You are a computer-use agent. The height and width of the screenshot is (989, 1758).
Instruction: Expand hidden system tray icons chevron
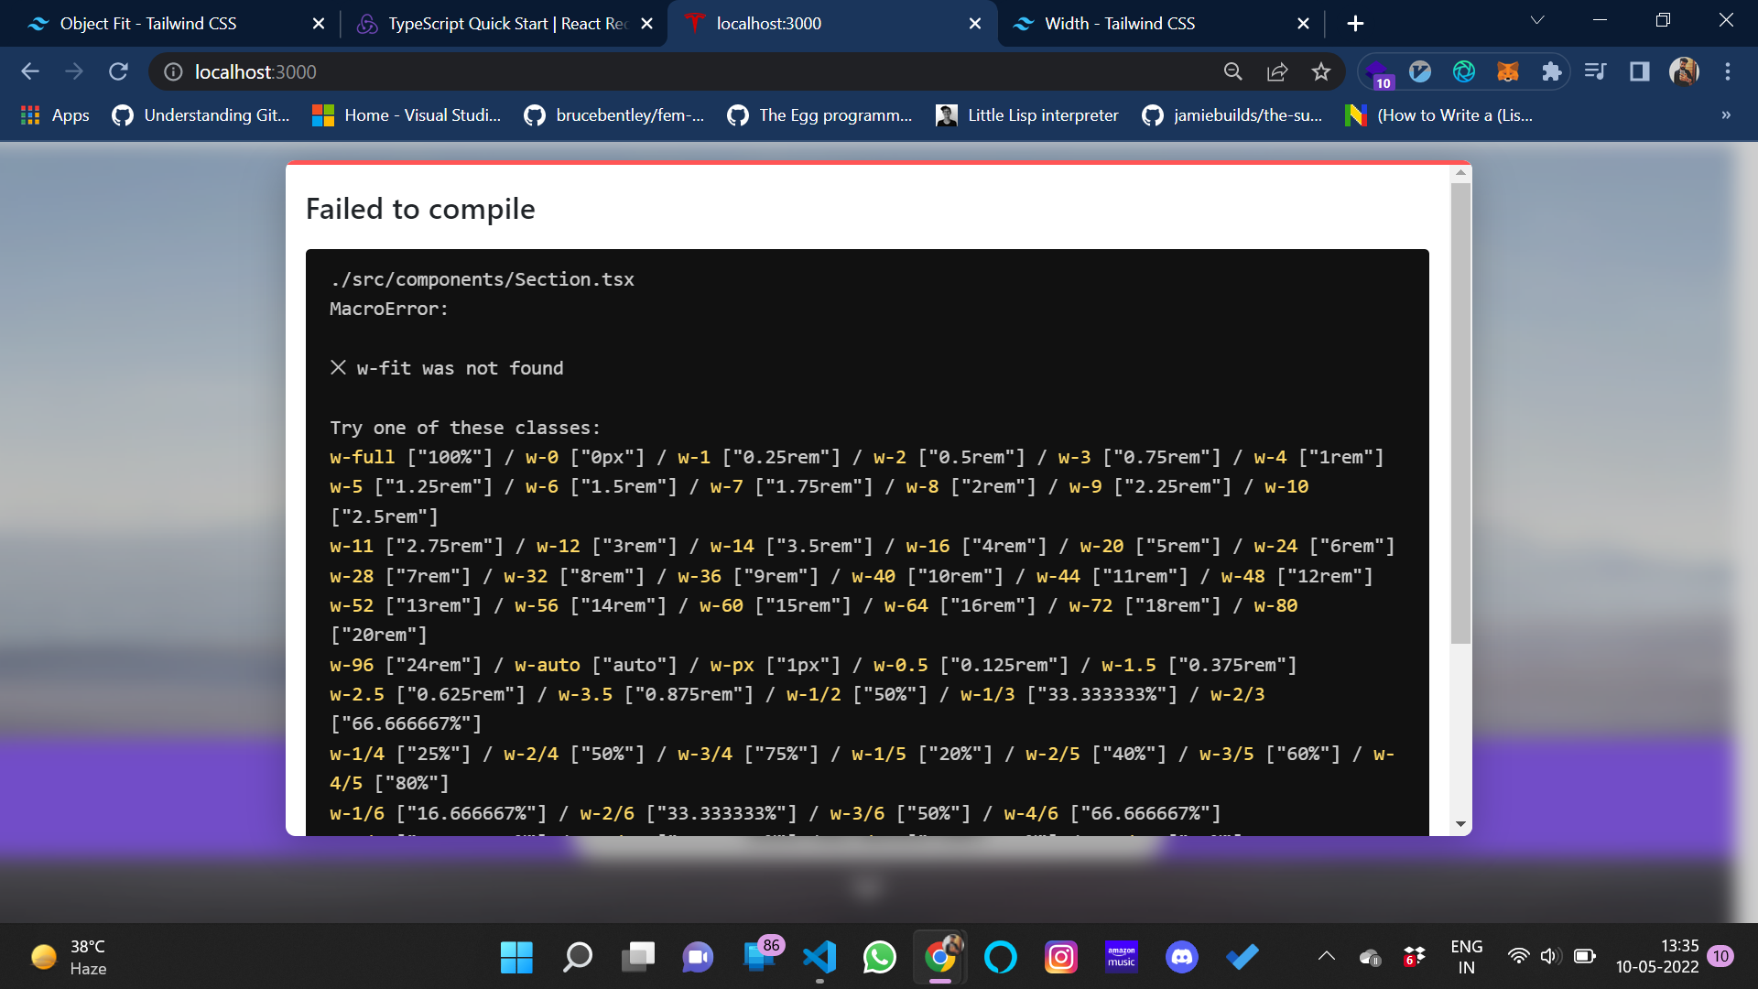click(x=1325, y=956)
